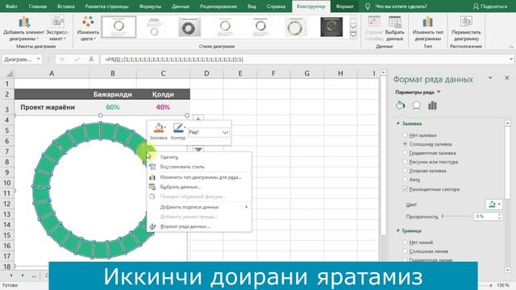Screen dimensions: 516x290
Task: Select Заливка и границы paint bucket tab icon
Action: coord(400,106)
